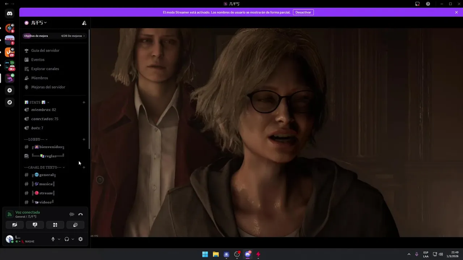Select the currently active purple server icon
This screenshot has width=463, height=260.
[x=10, y=78]
